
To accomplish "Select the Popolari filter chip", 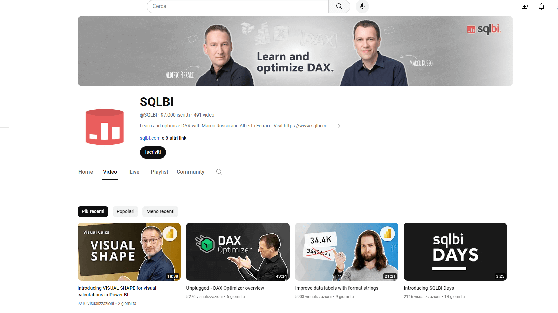I will click(x=125, y=212).
